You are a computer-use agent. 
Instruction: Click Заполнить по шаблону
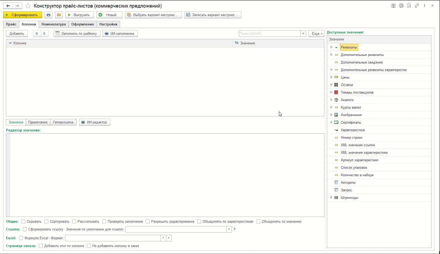coord(77,33)
